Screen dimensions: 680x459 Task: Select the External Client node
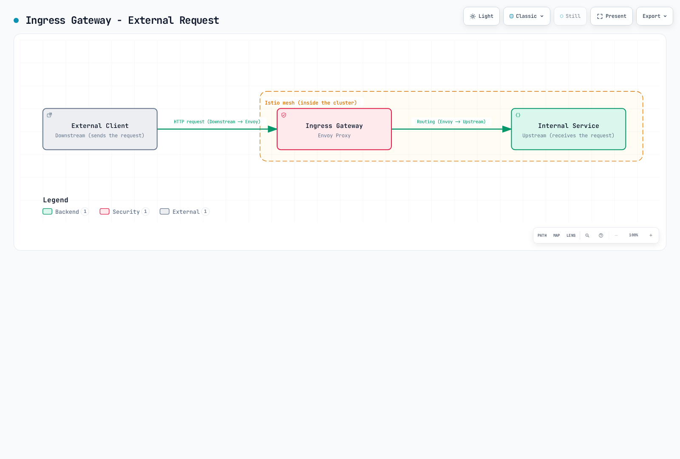(x=100, y=129)
